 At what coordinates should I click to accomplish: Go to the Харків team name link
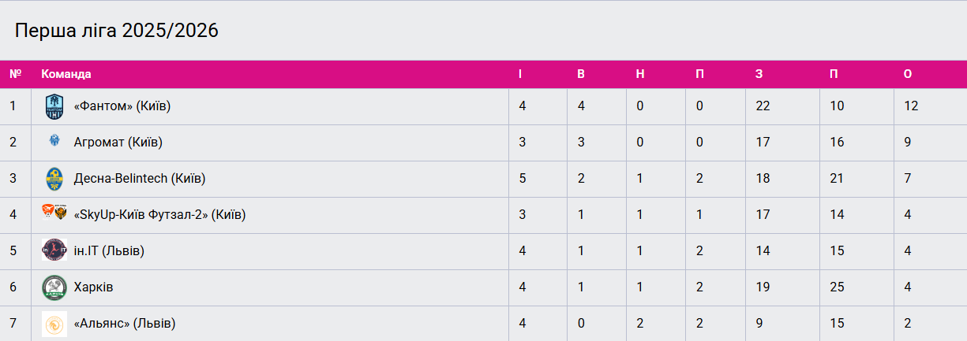[x=94, y=287]
